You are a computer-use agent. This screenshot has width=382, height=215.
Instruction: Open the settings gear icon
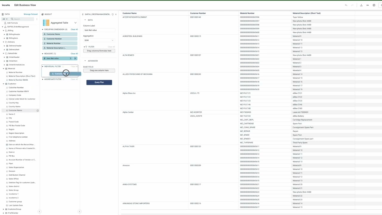tap(374, 5)
